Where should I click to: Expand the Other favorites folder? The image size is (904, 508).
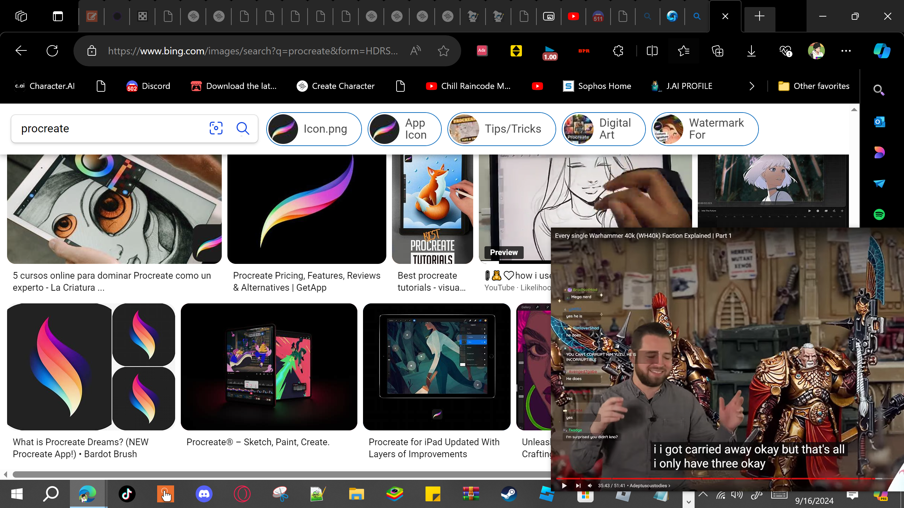coord(814,86)
